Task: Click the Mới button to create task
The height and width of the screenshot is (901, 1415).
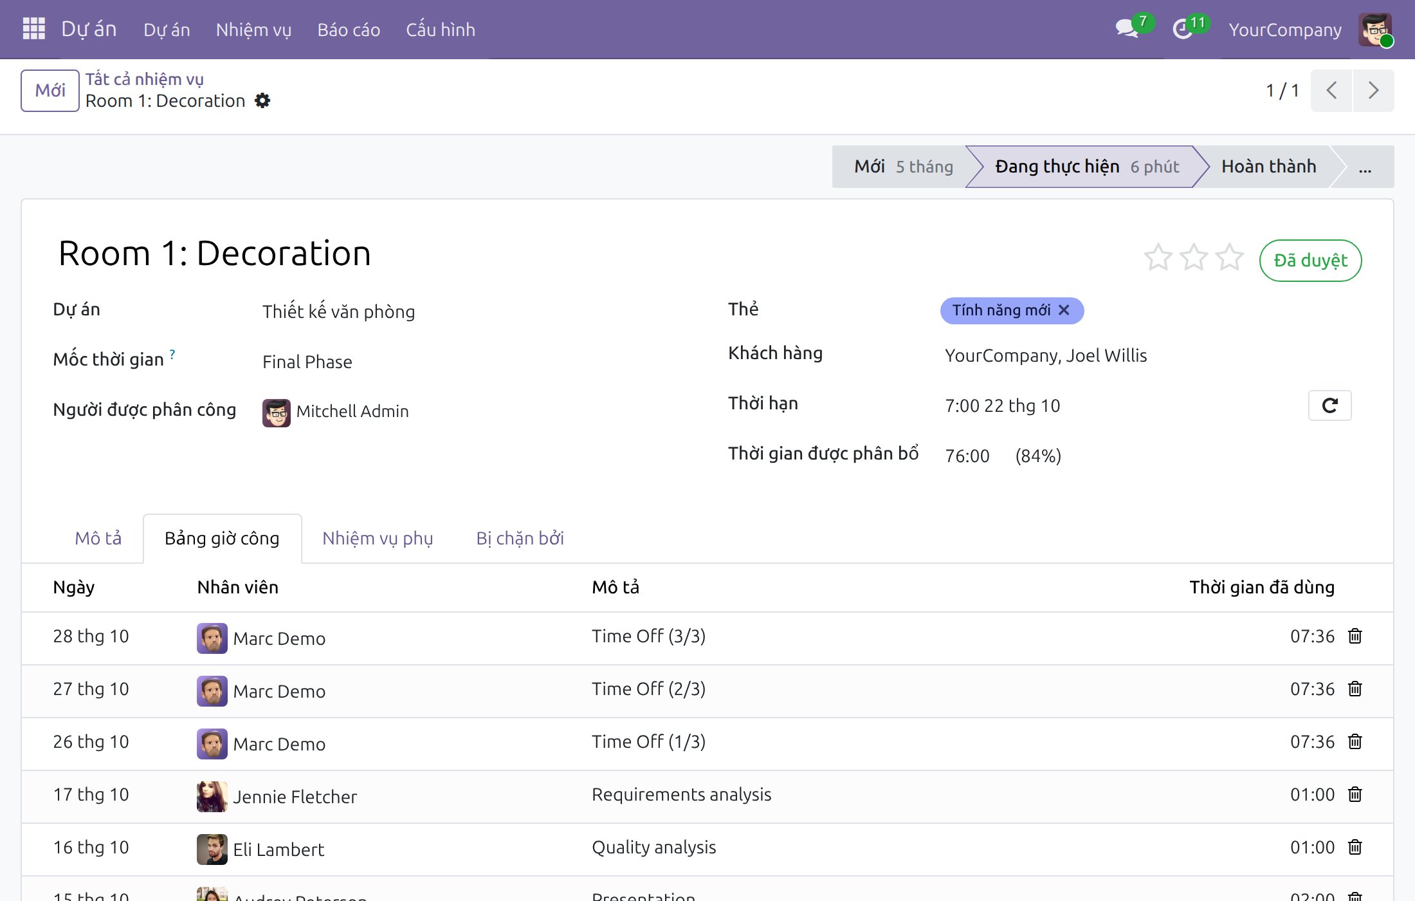Action: tap(50, 90)
